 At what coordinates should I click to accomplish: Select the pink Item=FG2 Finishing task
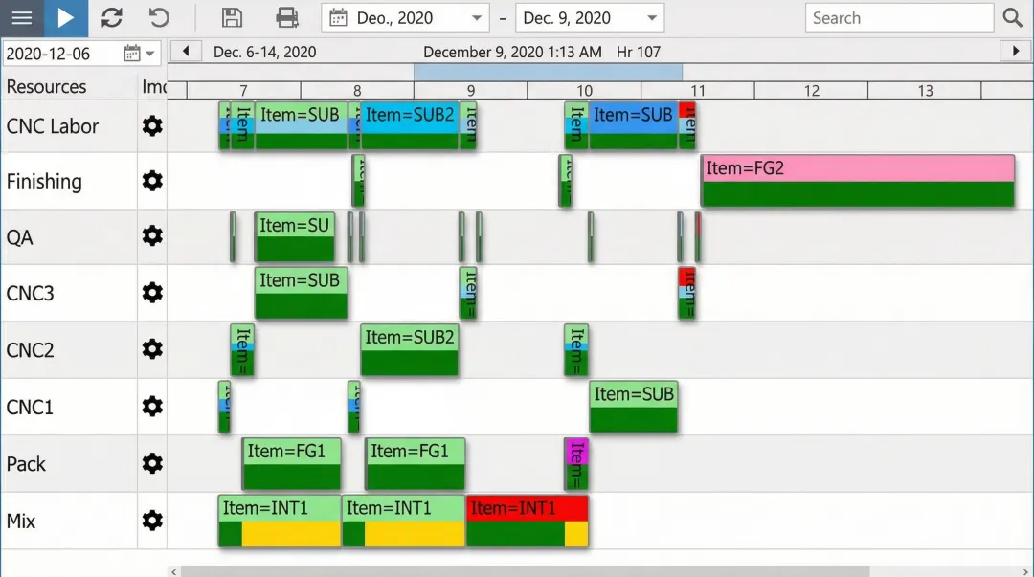coord(857,181)
